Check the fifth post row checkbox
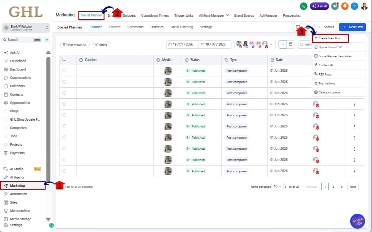Screen dimensions: 372x232 (x=64, y=115)
